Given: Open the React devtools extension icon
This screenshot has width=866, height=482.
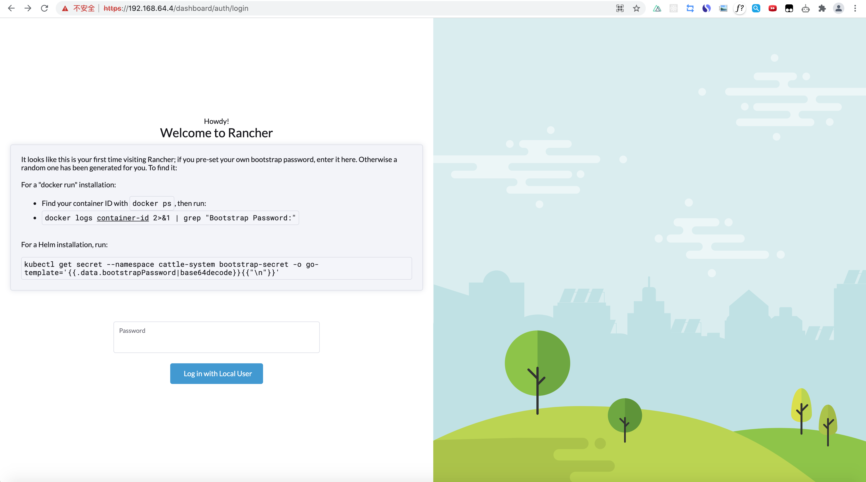Looking at the screenshot, I should coord(673,9).
